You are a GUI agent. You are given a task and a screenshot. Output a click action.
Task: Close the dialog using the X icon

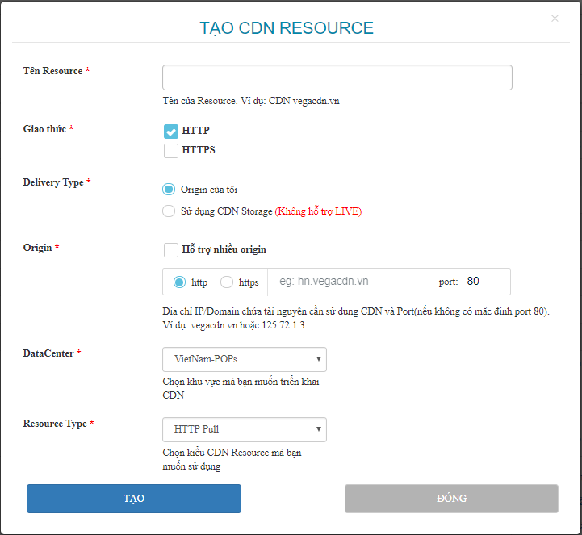555,19
